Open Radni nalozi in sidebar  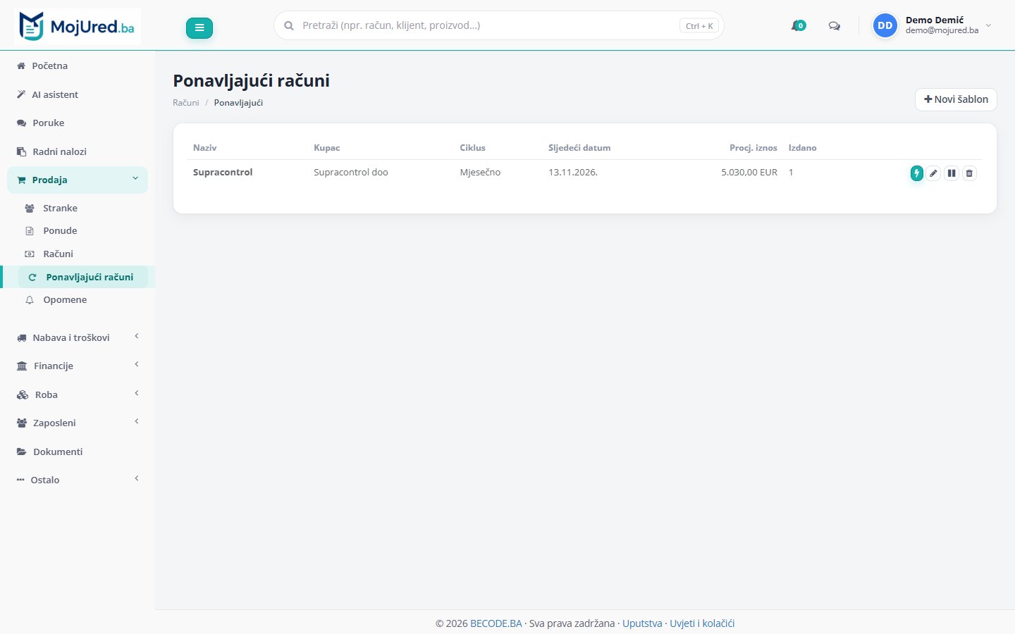[x=78, y=151]
